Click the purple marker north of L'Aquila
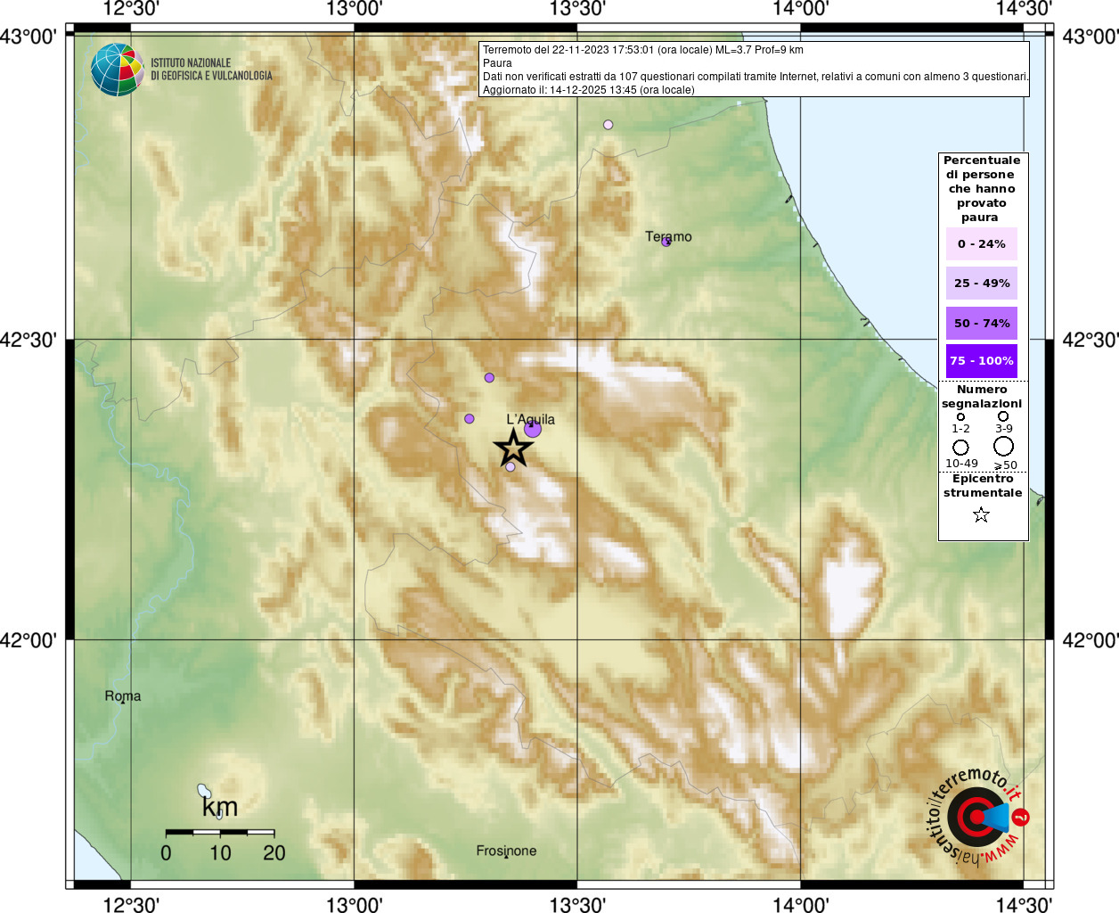Viewport: 1119px width, 913px height. [489, 378]
